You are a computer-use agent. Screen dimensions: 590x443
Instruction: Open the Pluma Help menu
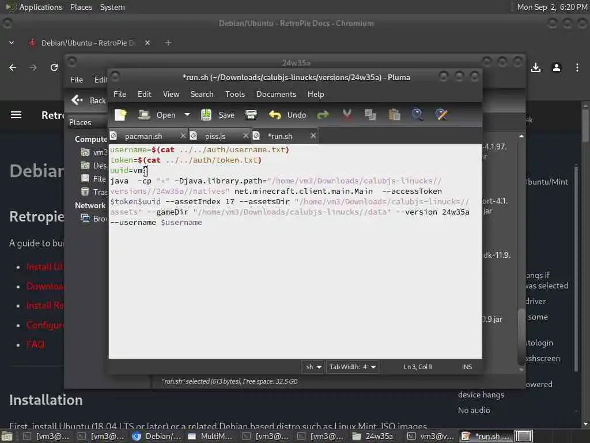315,94
